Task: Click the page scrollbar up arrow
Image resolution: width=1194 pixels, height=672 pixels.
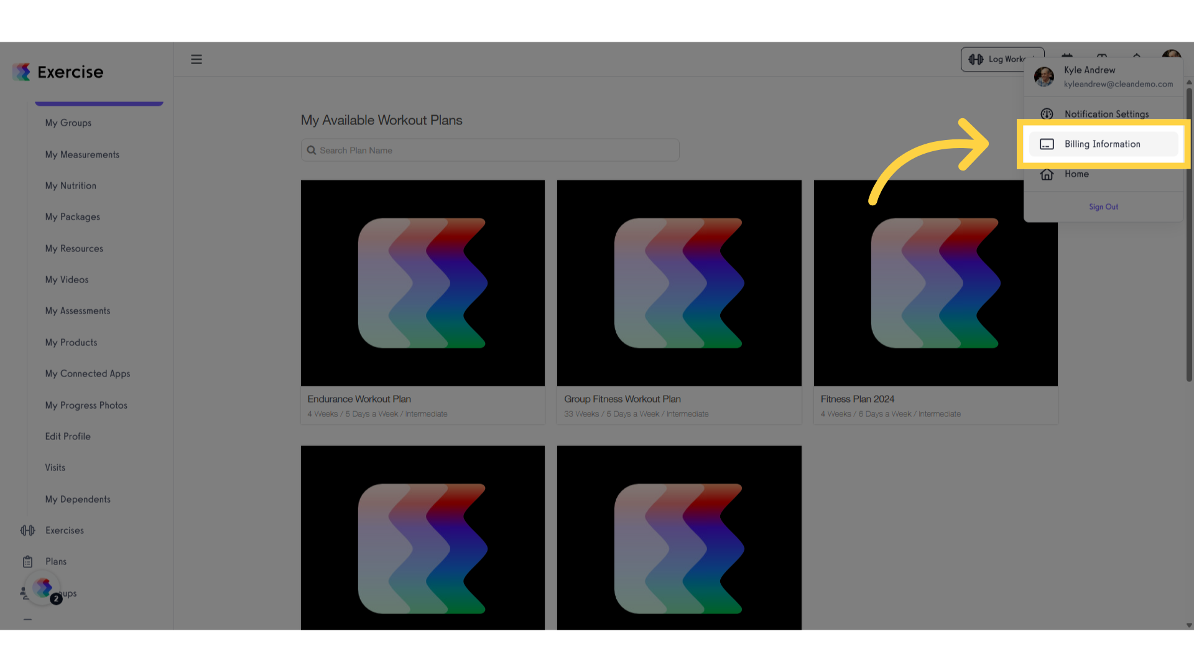Action: click(x=1188, y=82)
